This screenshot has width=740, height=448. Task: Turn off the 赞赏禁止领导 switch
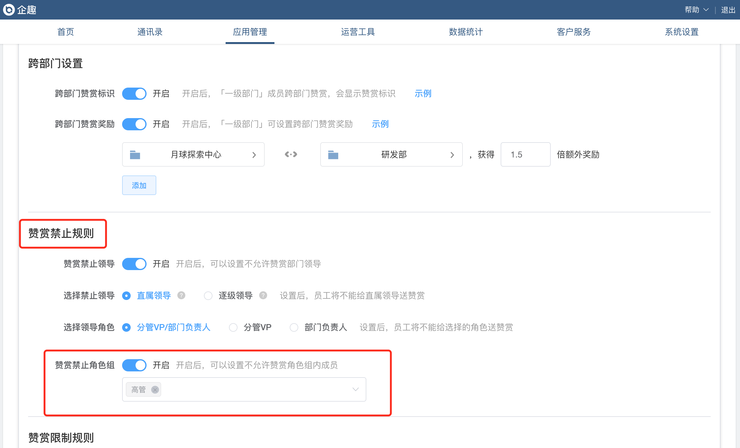pos(134,264)
